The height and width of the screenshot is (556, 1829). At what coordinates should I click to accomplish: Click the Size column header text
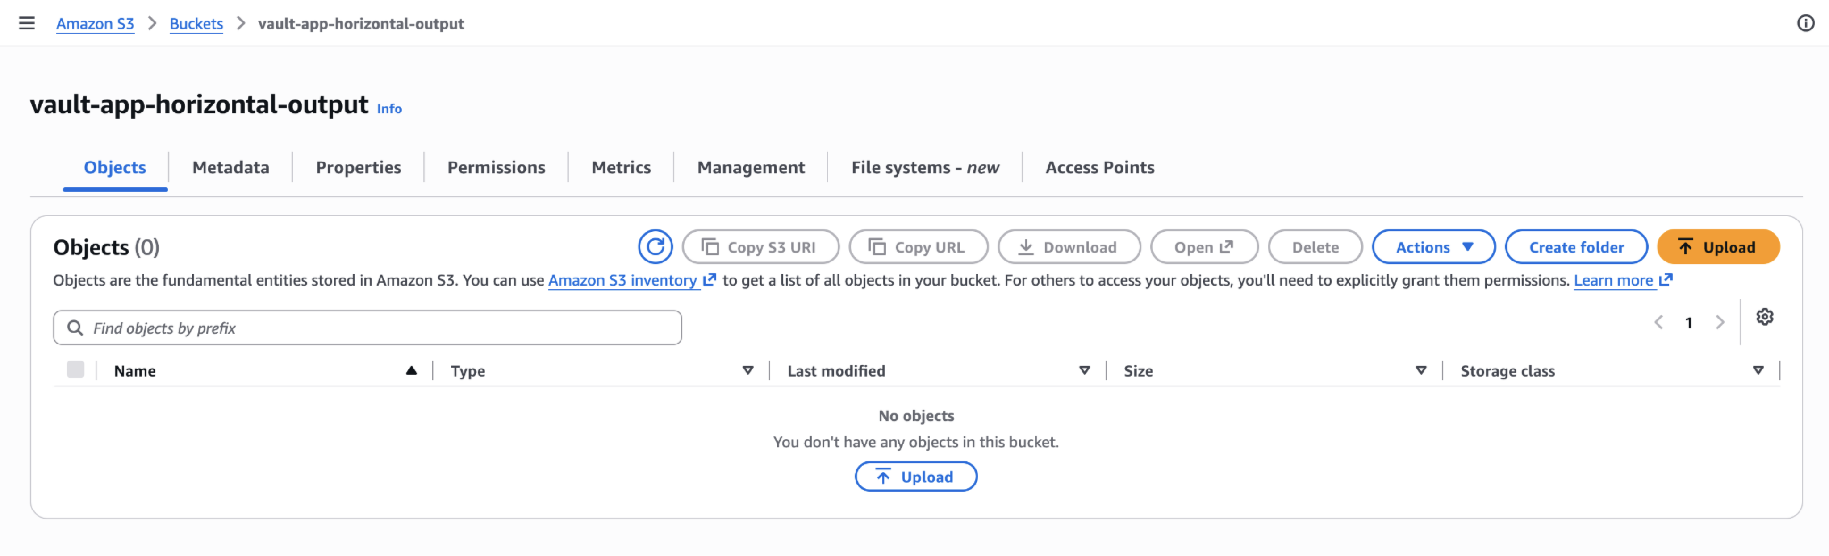(1138, 371)
